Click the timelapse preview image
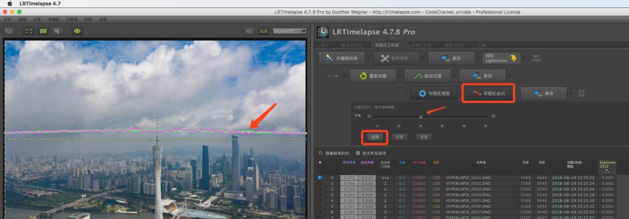The height and width of the screenshot is (219, 629). click(x=155, y=129)
